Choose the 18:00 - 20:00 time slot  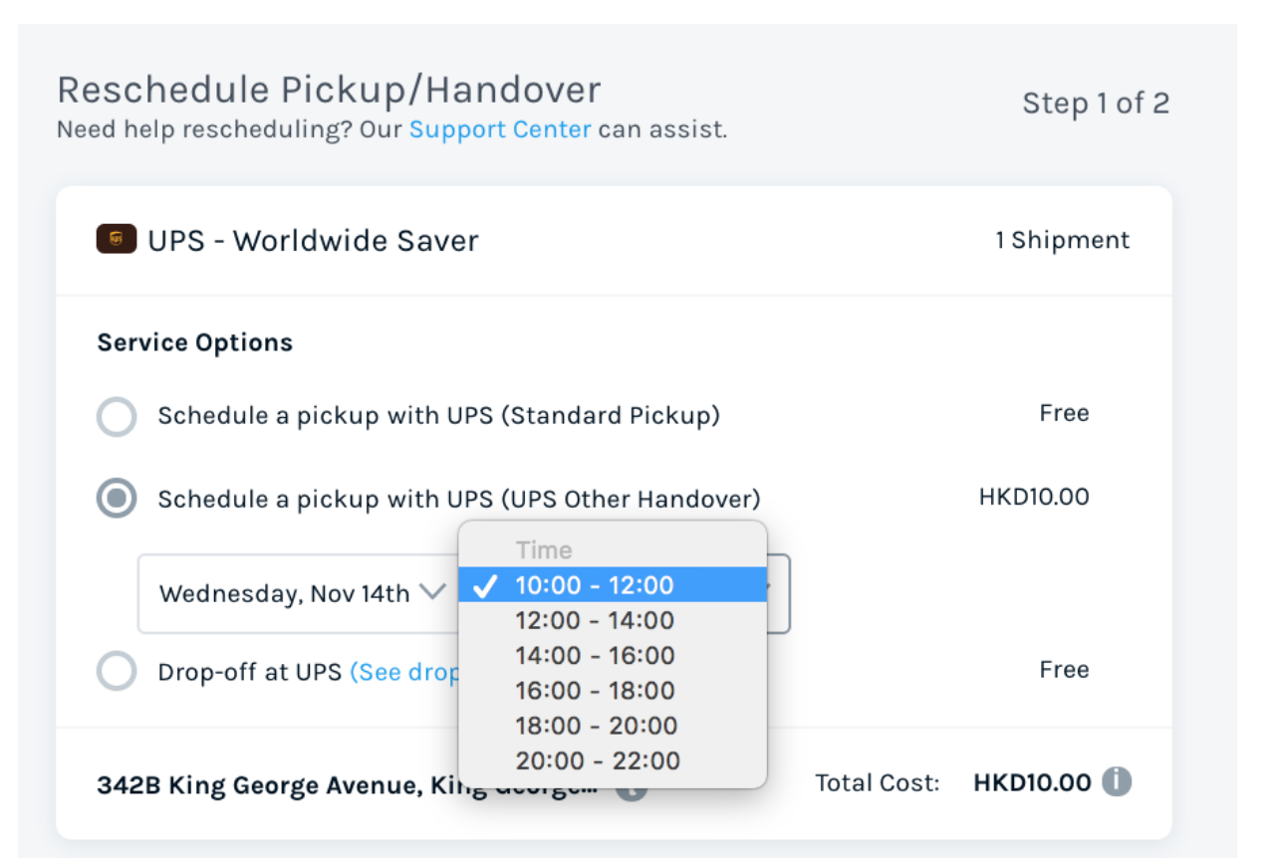(x=613, y=726)
